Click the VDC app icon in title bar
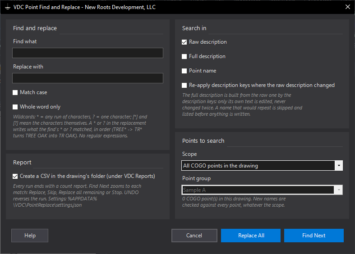Image resolution: width=355 pixels, height=254 pixels. pyautogui.click(x=8, y=7)
